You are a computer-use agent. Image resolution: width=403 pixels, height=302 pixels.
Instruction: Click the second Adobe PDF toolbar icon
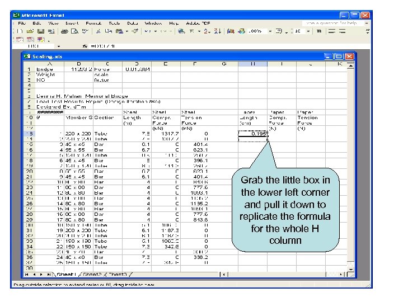click(x=30, y=40)
